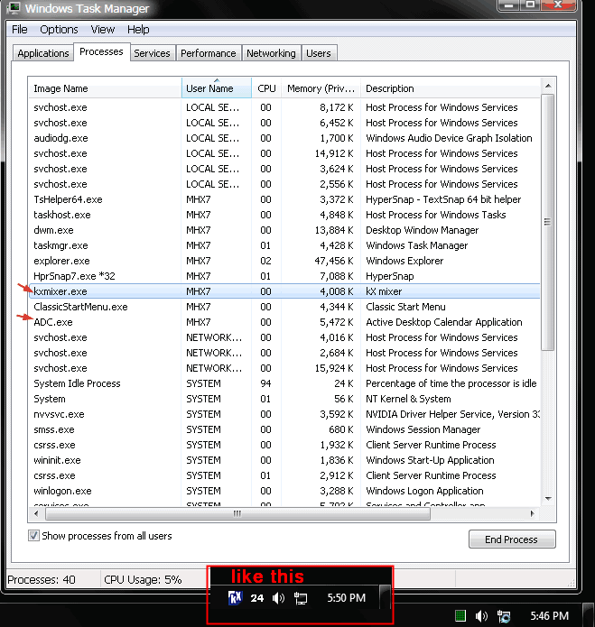The image size is (595, 627).
Task: Click the CPU Usage: 5% status entry
Action: coord(143,579)
